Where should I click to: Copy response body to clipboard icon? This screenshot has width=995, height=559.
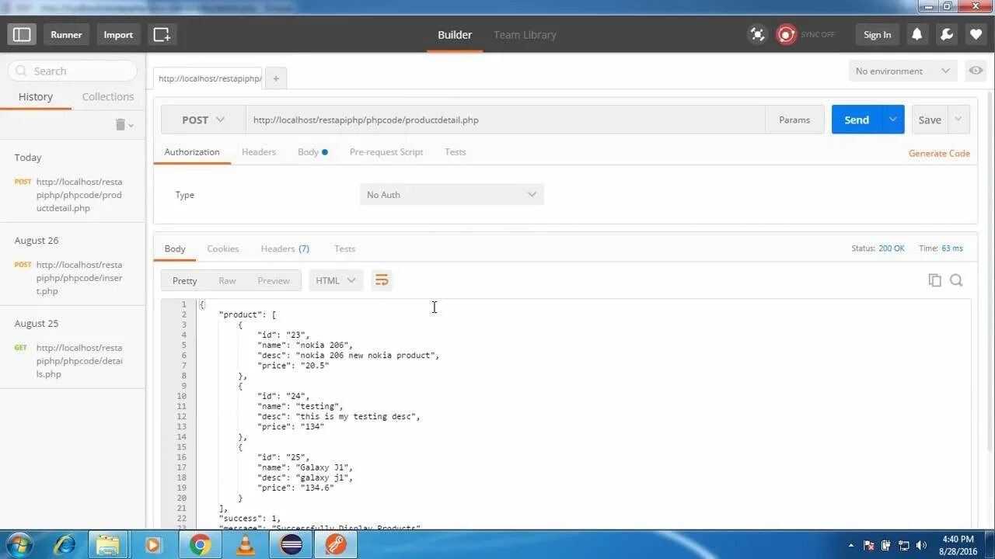click(x=934, y=280)
